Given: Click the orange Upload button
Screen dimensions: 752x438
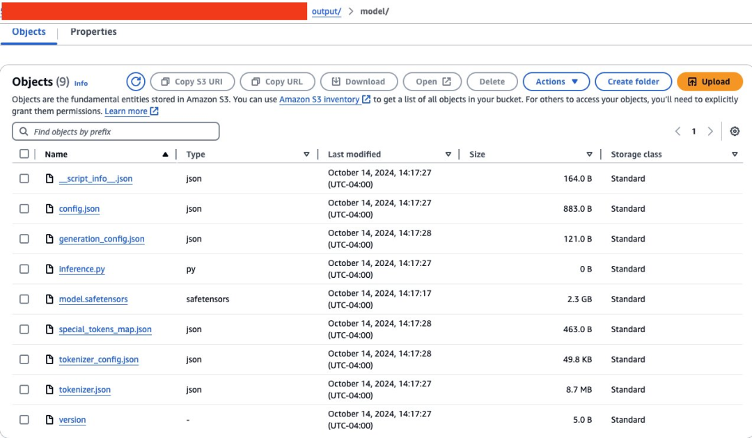Looking at the screenshot, I should 710,81.
